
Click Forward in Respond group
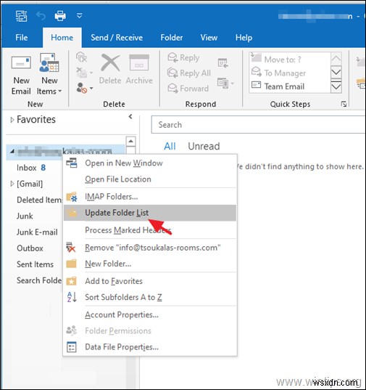click(188, 89)
